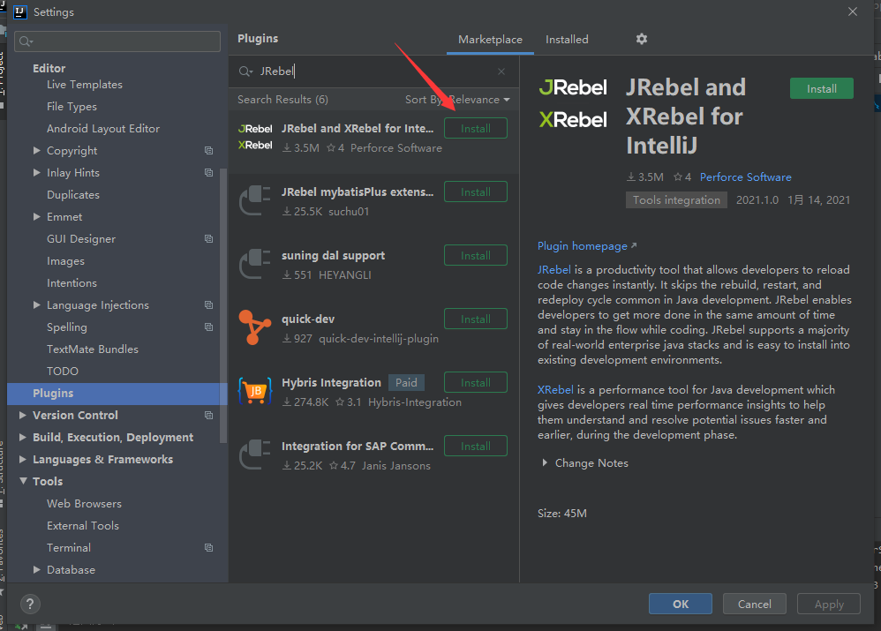Open help with the question mark icon
881x631 pixels.
coord(30,604)
